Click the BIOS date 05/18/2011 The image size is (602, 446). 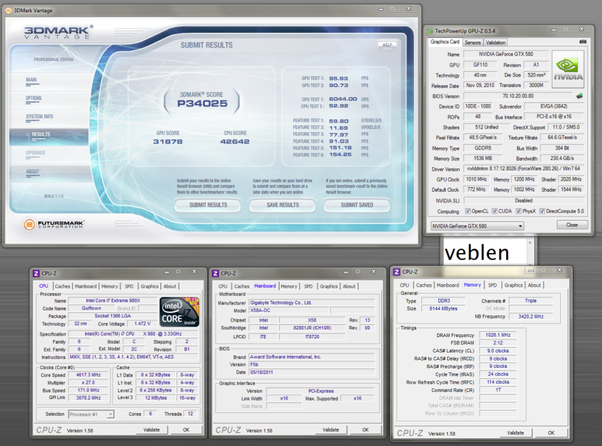click(x=311, y=372)
